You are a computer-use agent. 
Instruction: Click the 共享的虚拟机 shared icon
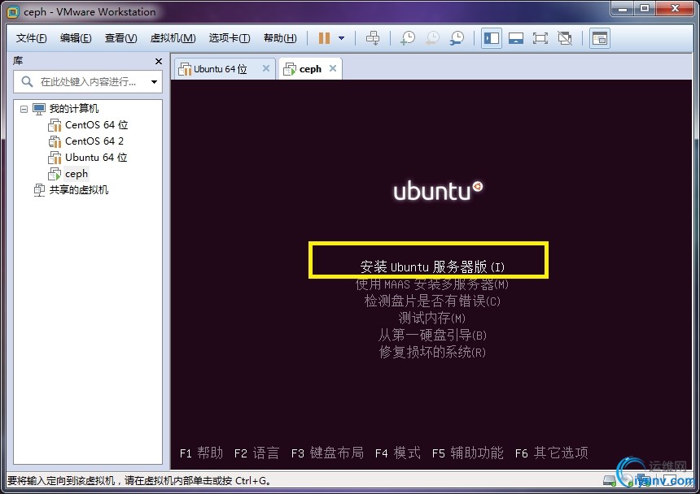[x=39, y=190]
